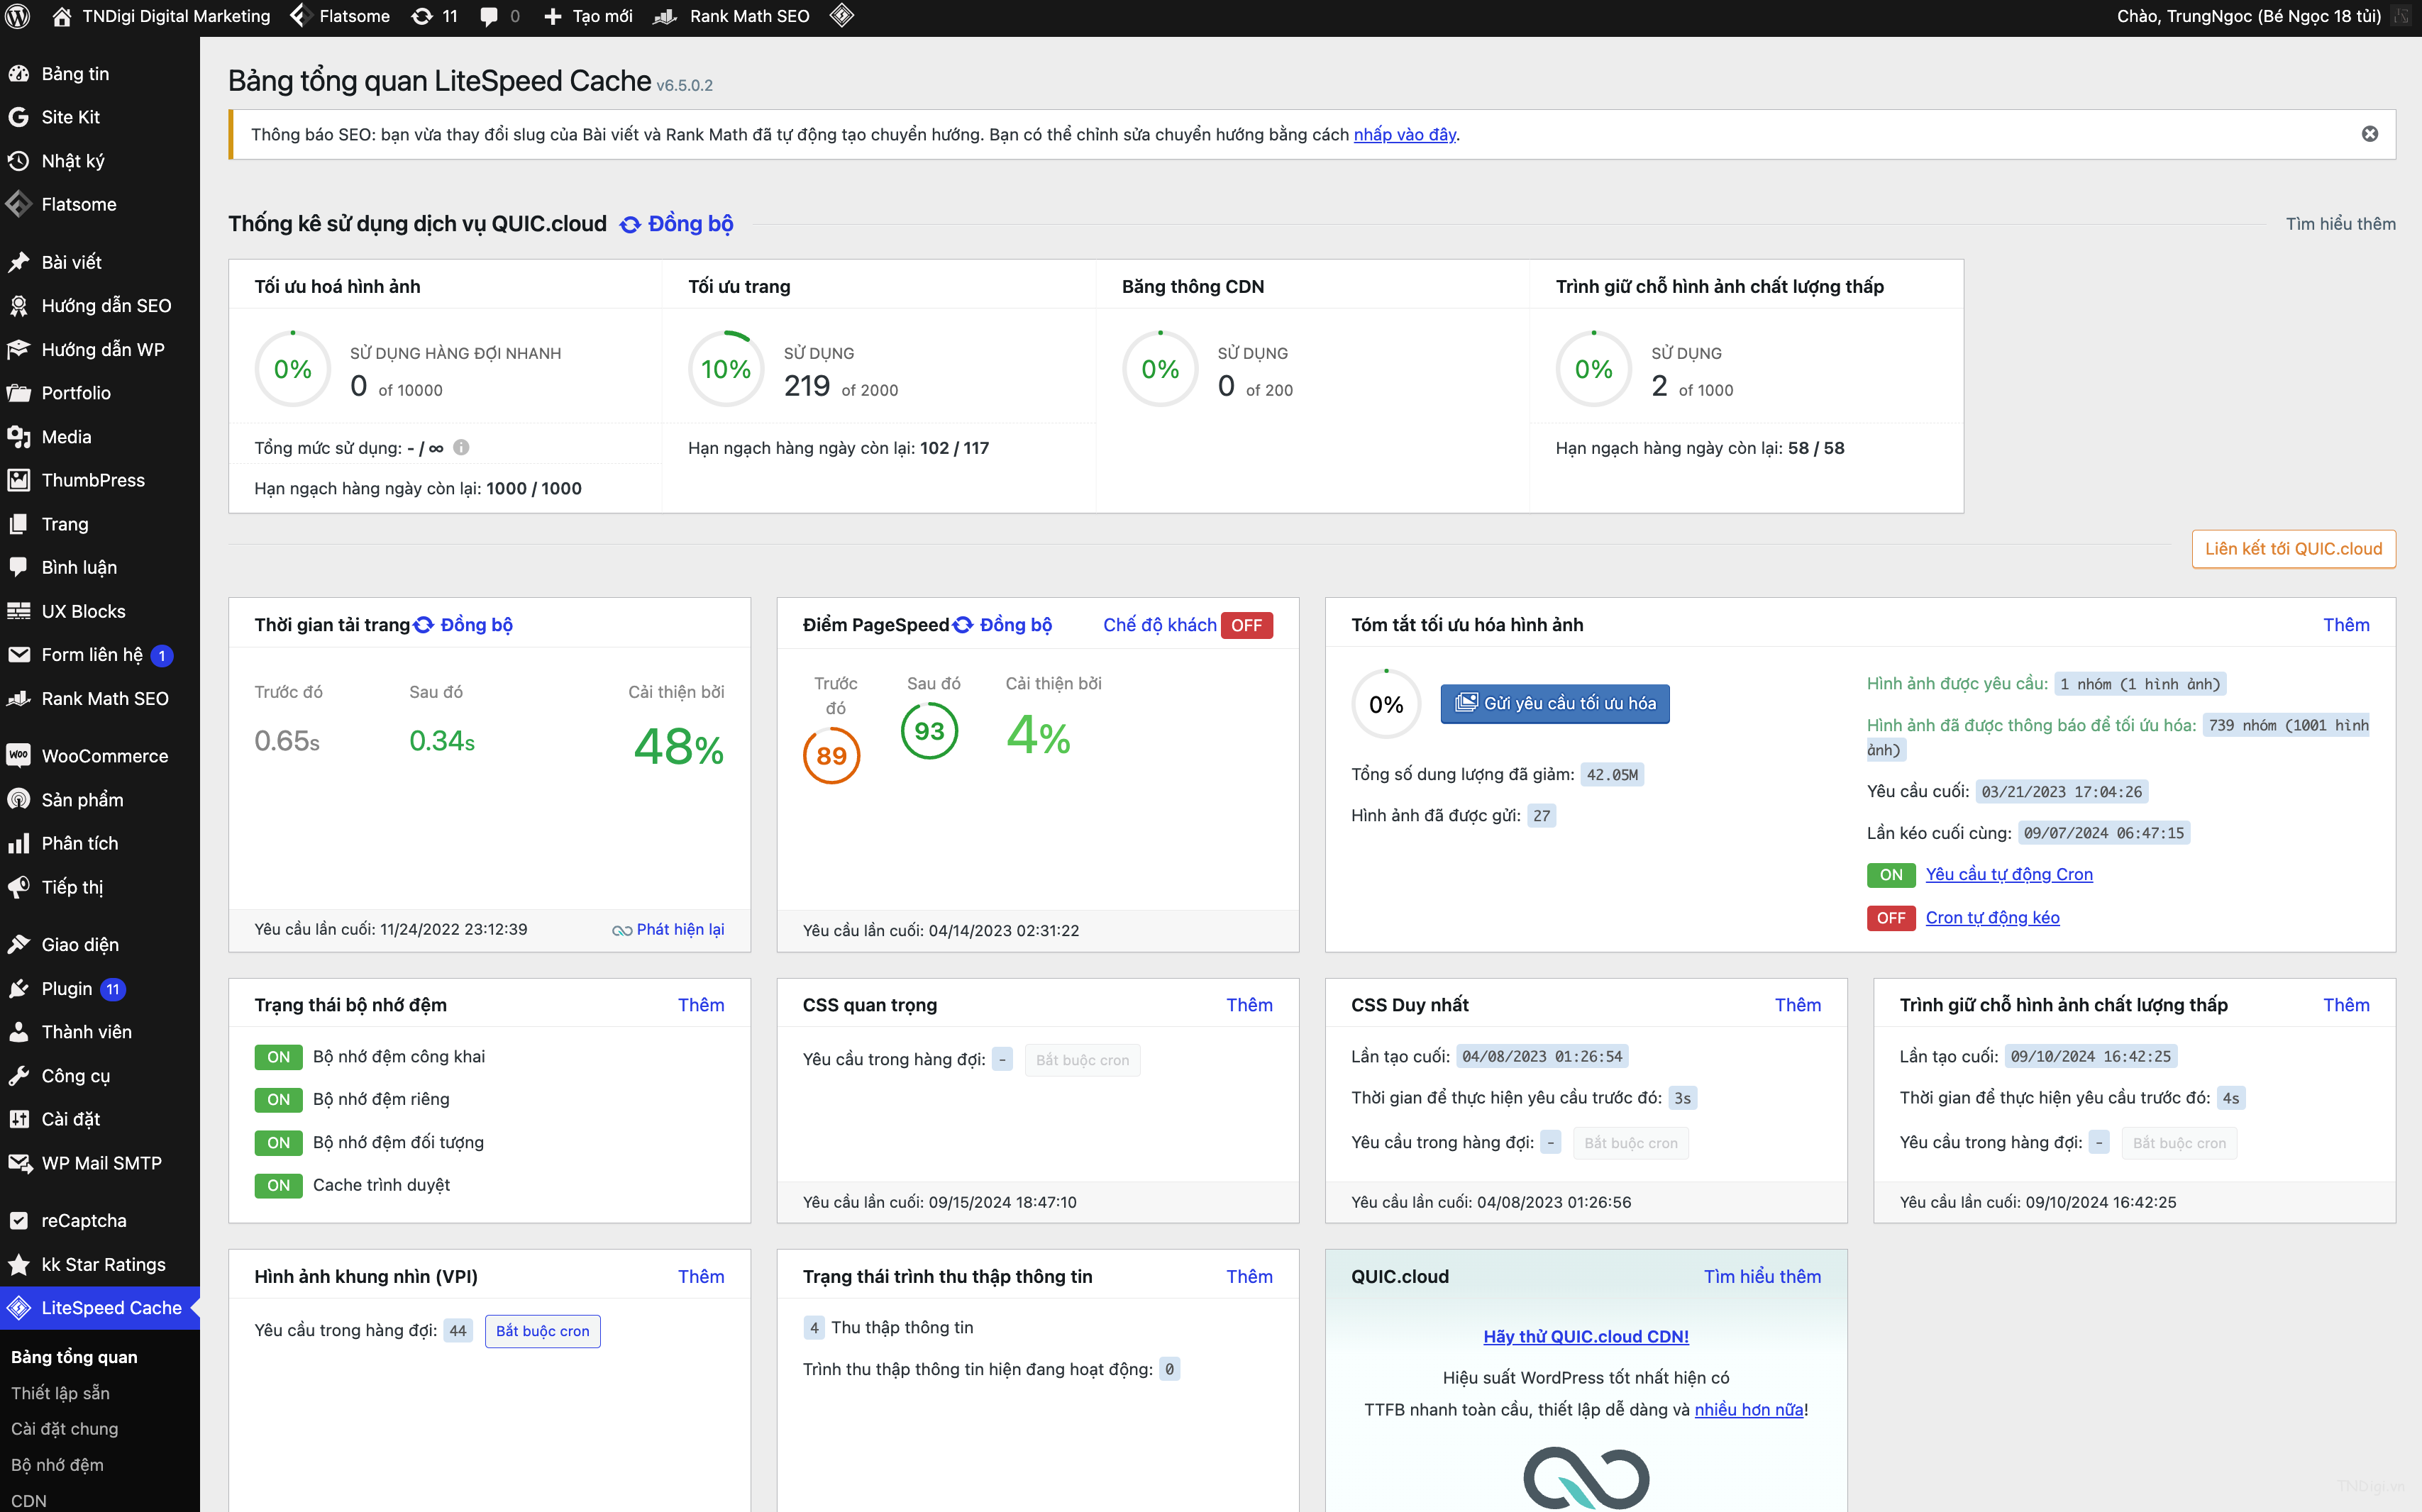Click nhiều hơn nữa link

pos(1749,1410)
